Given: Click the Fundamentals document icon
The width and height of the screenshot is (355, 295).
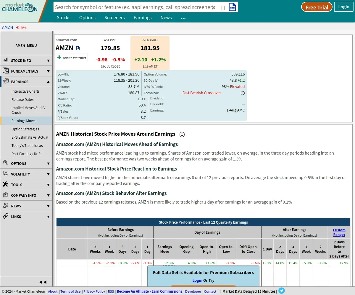Looking at the screenshot, I should click(x=6, y=71).
